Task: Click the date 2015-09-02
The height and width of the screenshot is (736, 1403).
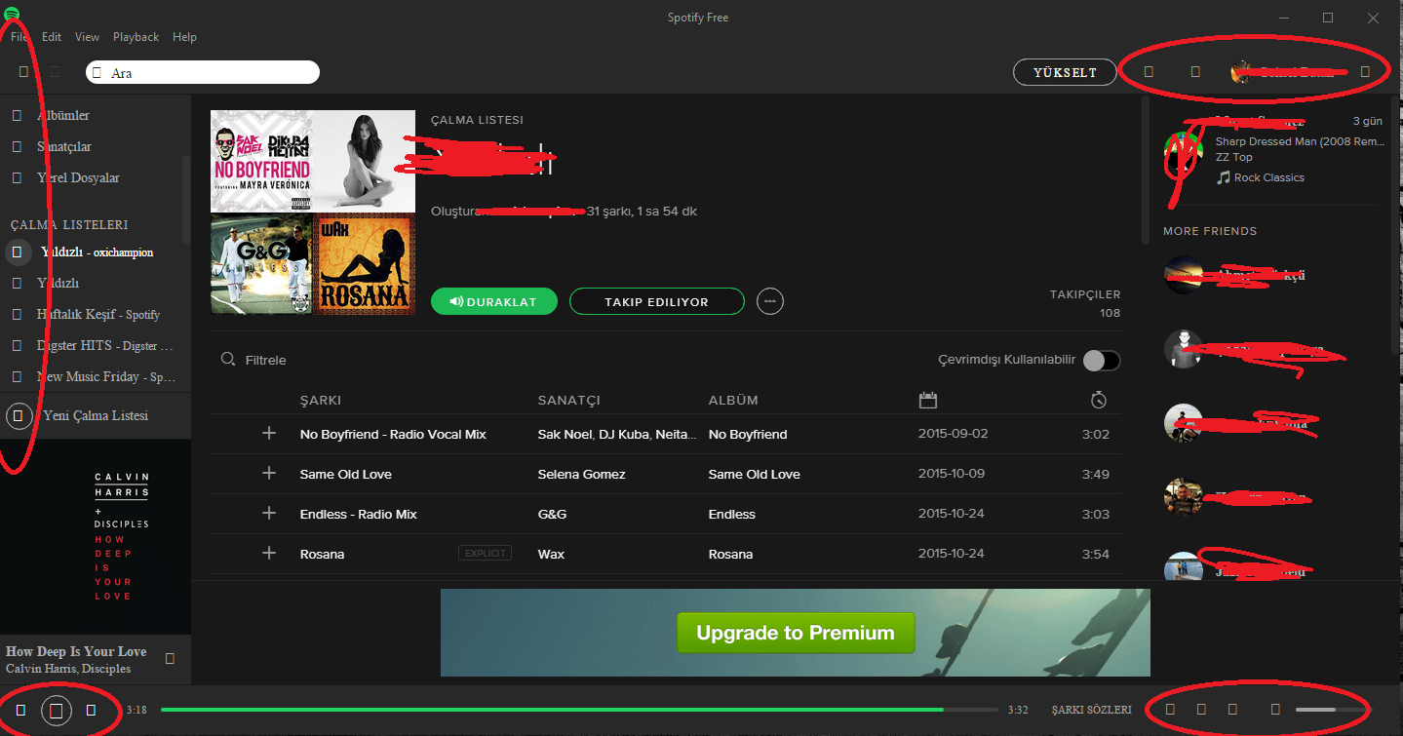Action: click(x=954, y=434)
